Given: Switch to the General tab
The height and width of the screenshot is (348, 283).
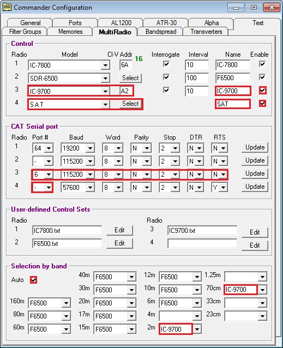Looking at the screenshot, I should (30, 23).
